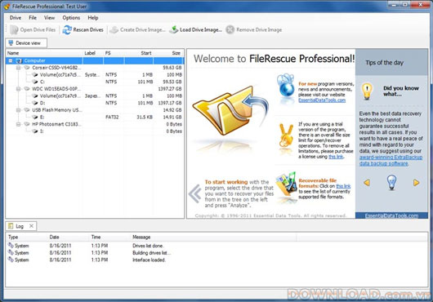Click the I: volume icon
Screen dimensions: 433x302
click(35, 131)
